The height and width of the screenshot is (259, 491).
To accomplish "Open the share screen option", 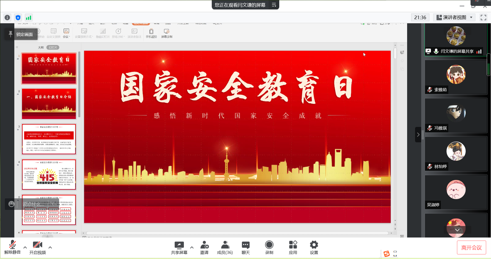I will coord(179,247).
